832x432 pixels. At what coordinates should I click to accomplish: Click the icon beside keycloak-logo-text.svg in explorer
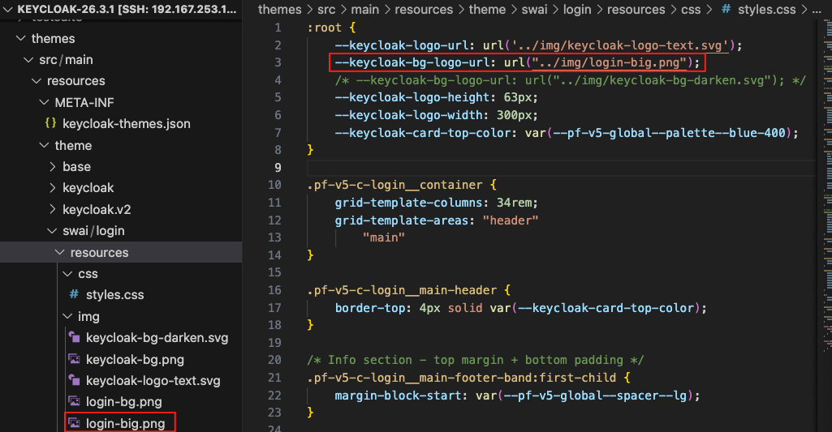click(74, 380)
